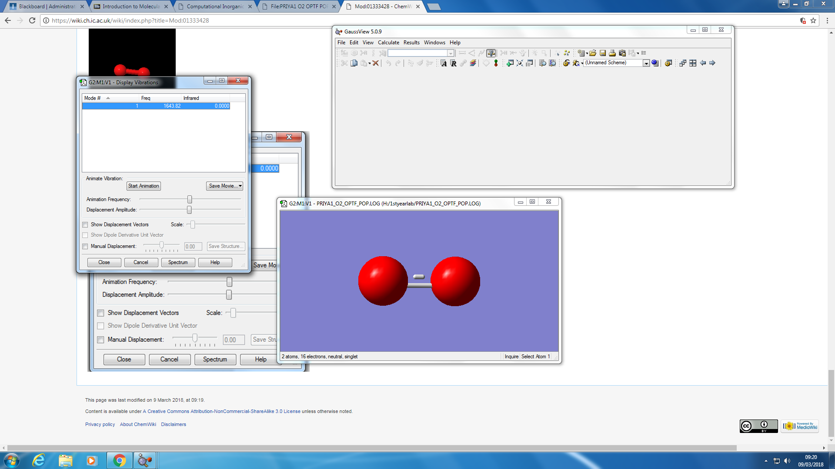Click the Copy icon in GaussView toolbar
835x469 pixels.
coord(354,63)
